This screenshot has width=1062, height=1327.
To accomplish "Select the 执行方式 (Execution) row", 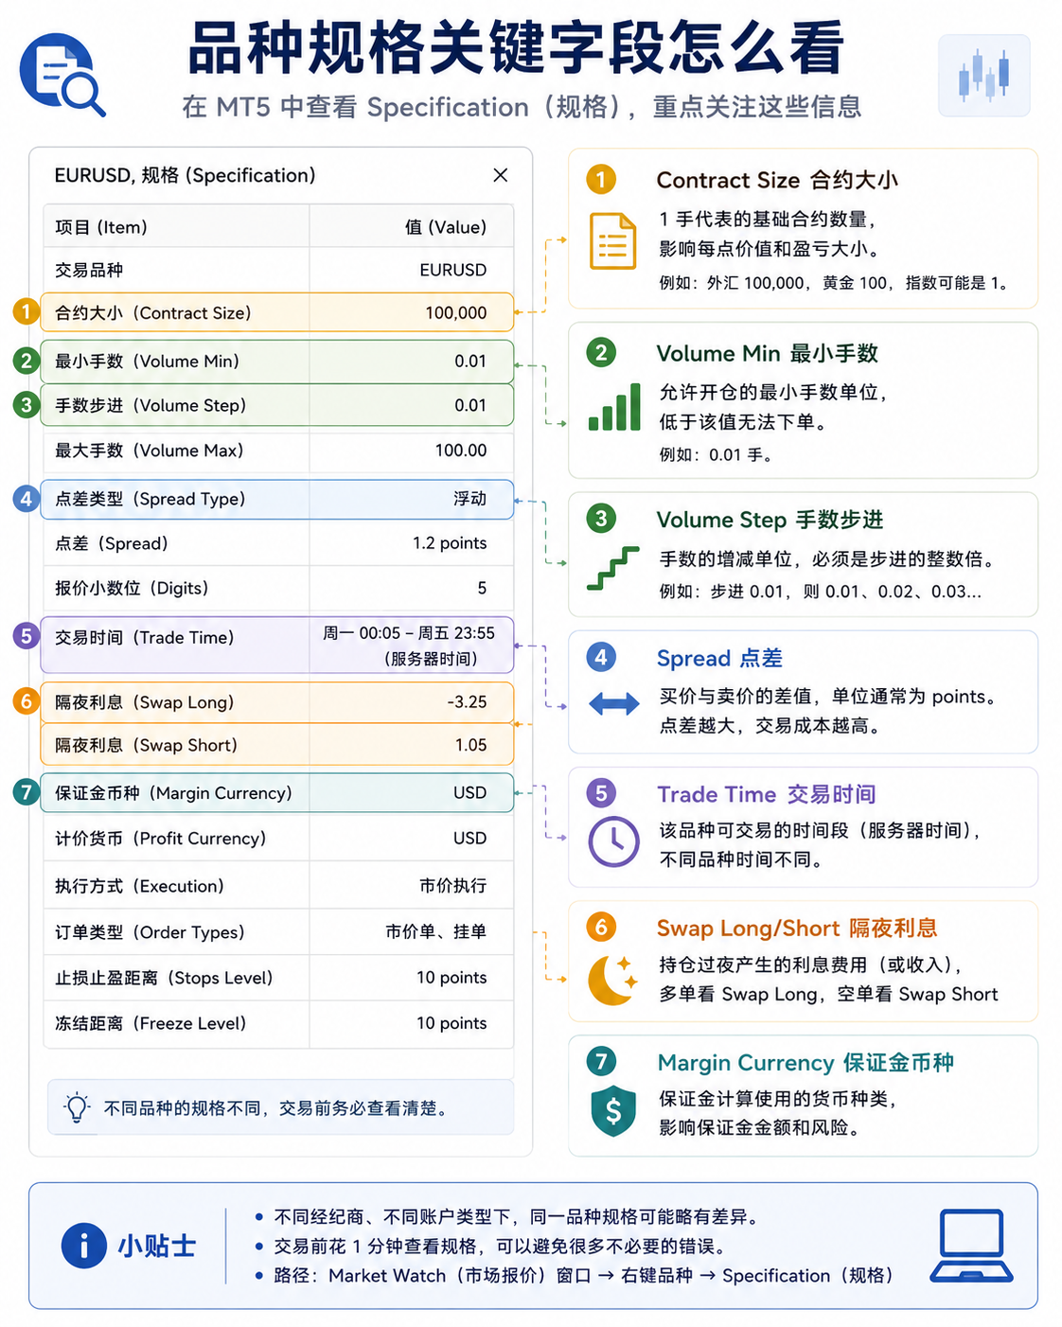I will [278, 886].
